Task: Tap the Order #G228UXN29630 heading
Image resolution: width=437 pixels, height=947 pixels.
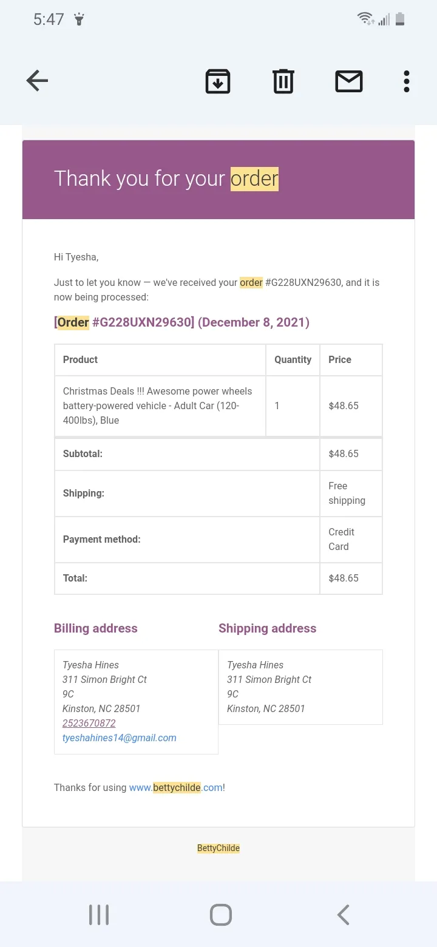Action: 181,322
